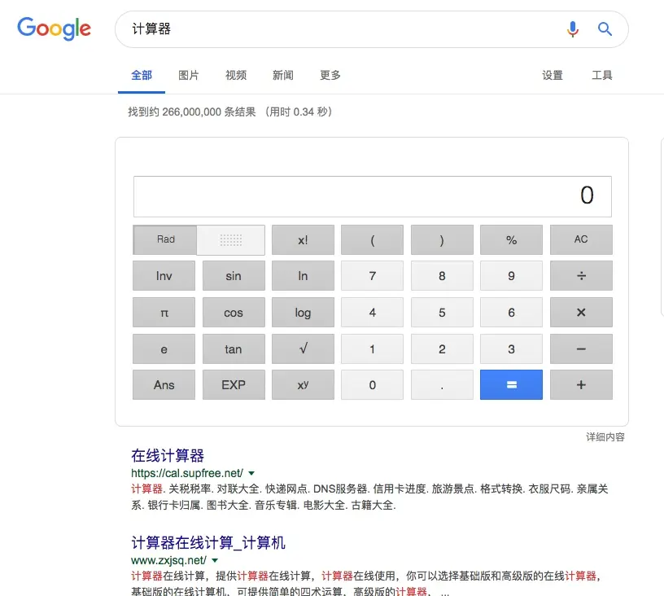Click digit 8 on the calculator
Viewport: 664px width, 596px height.
[x=442, y=276]
